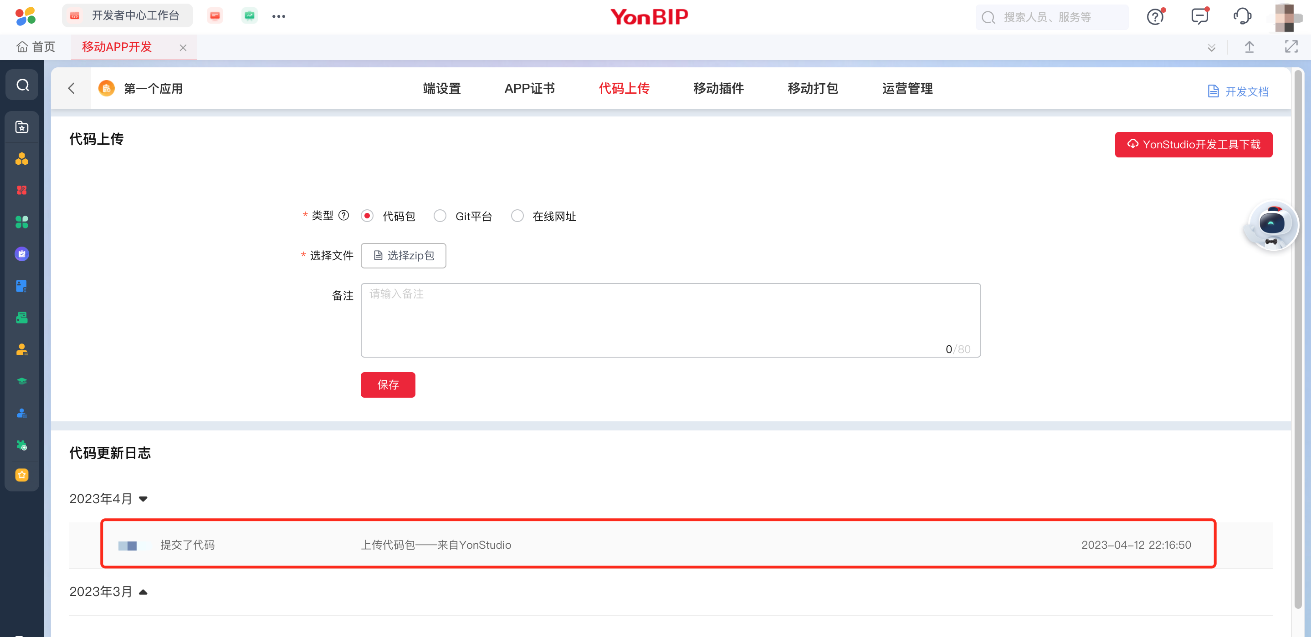The width and height of the screenshot is (1311, 637).
Task: Expand the 2023年3月 log section
Action: 143,592
